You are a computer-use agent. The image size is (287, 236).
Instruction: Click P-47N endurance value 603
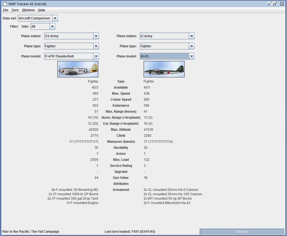pyautogui.click(x=95, y=106)
